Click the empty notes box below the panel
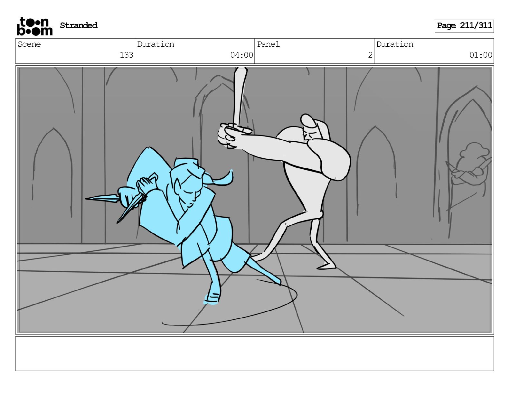 [254, 354]
